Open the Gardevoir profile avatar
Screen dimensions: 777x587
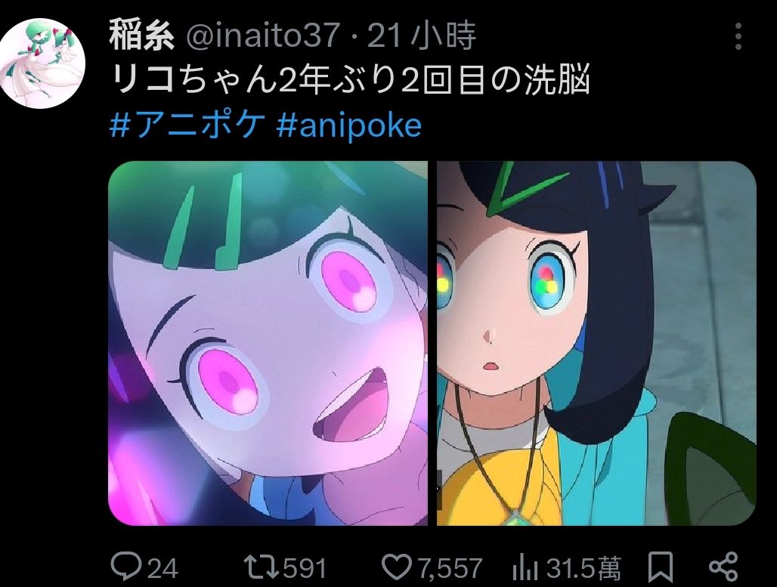pyautogui.click(x=42, y=63)
